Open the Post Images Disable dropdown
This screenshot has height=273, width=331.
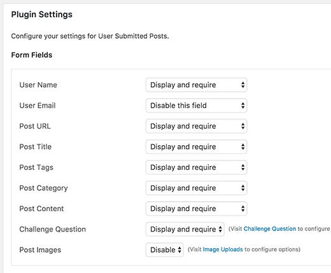pos(165,249)
